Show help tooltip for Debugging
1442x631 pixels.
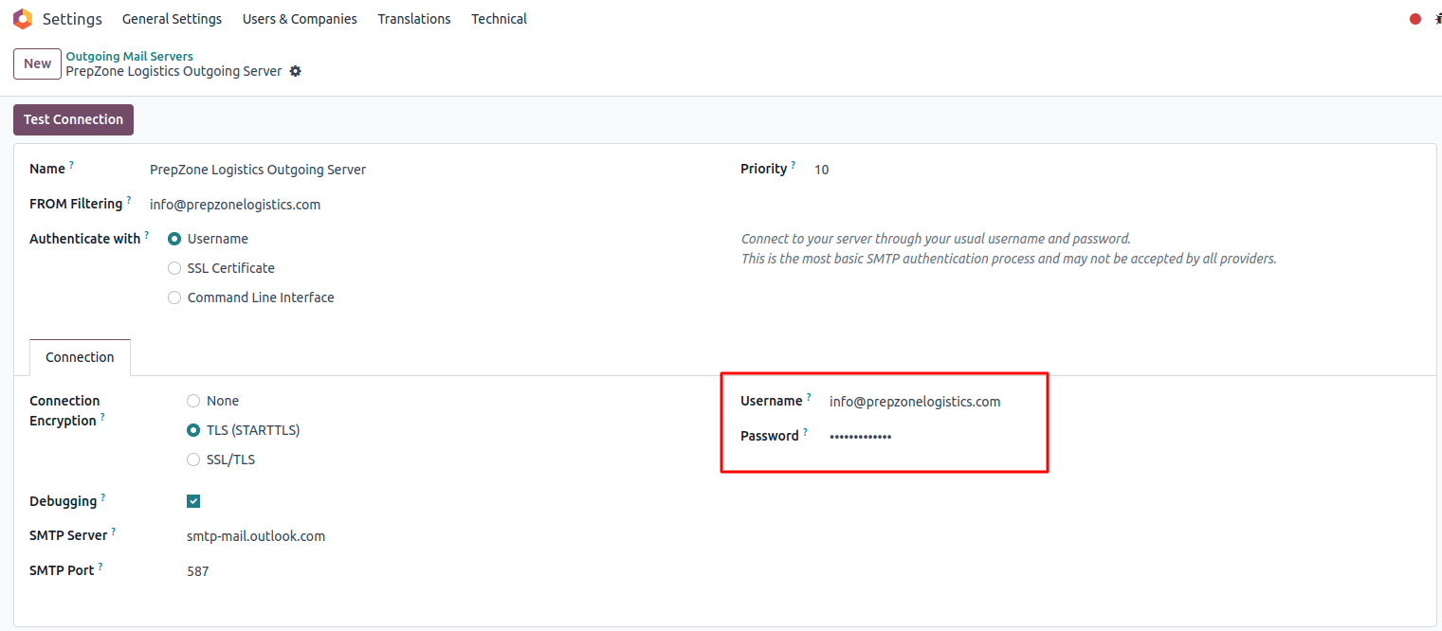click(103, 497)
